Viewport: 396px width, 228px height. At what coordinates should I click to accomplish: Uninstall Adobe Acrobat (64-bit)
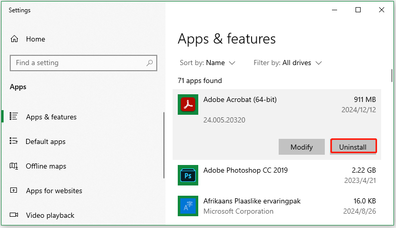[x=353, y=147]
